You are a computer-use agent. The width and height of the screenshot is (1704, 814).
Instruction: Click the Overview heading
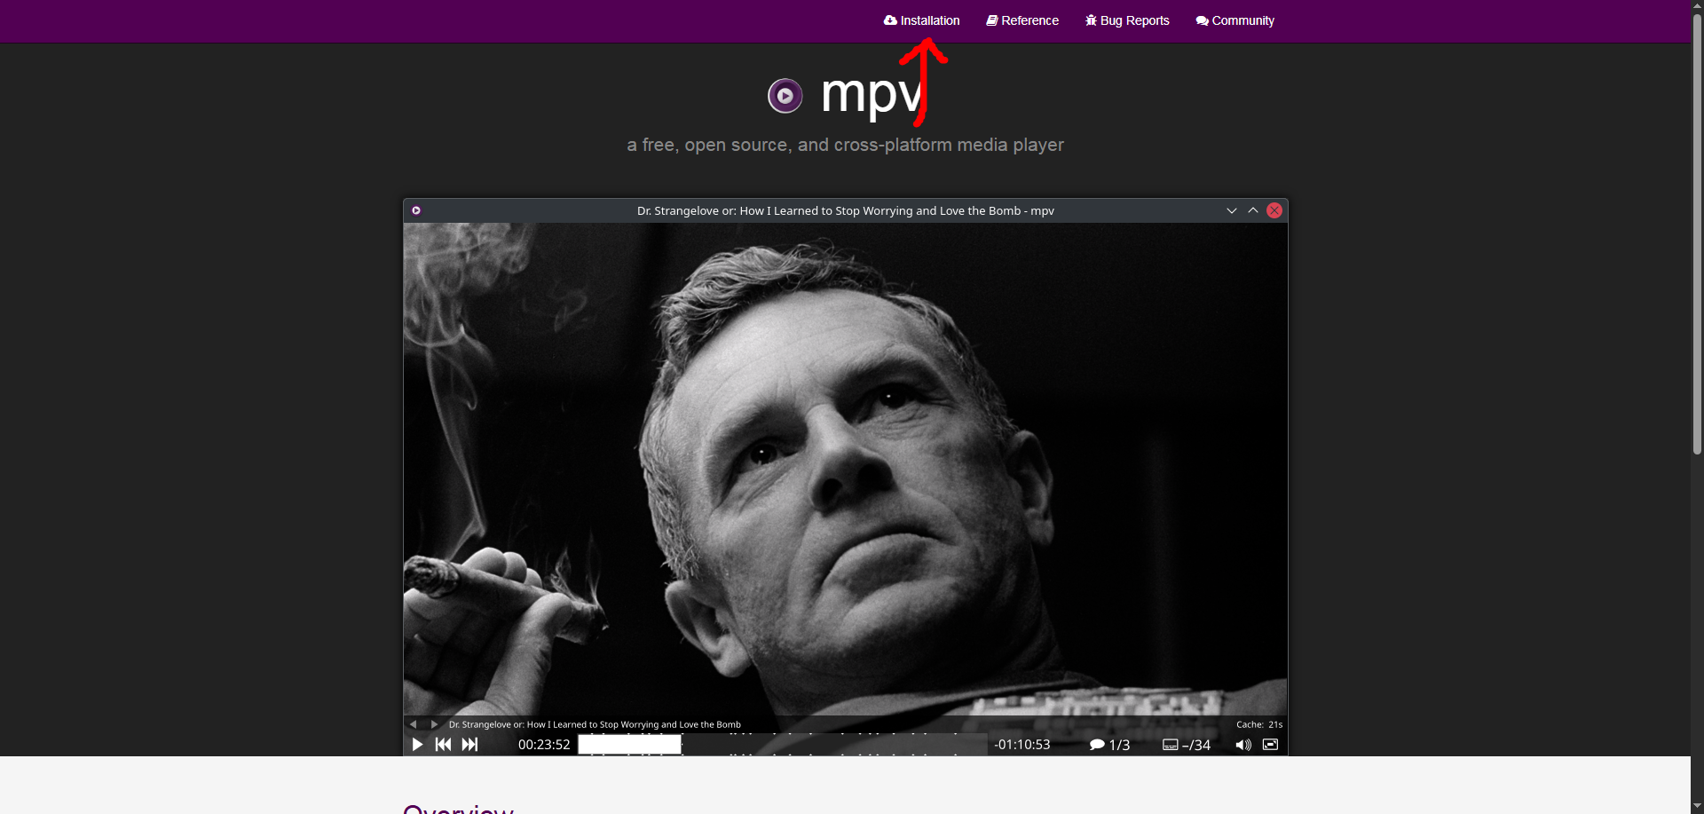tap(458, 809)
